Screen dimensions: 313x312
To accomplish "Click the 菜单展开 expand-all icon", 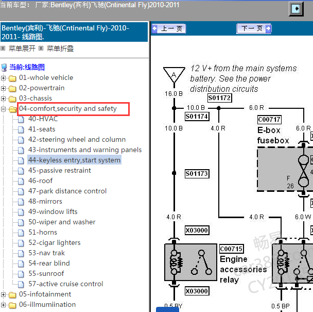I will coord(3,48).
